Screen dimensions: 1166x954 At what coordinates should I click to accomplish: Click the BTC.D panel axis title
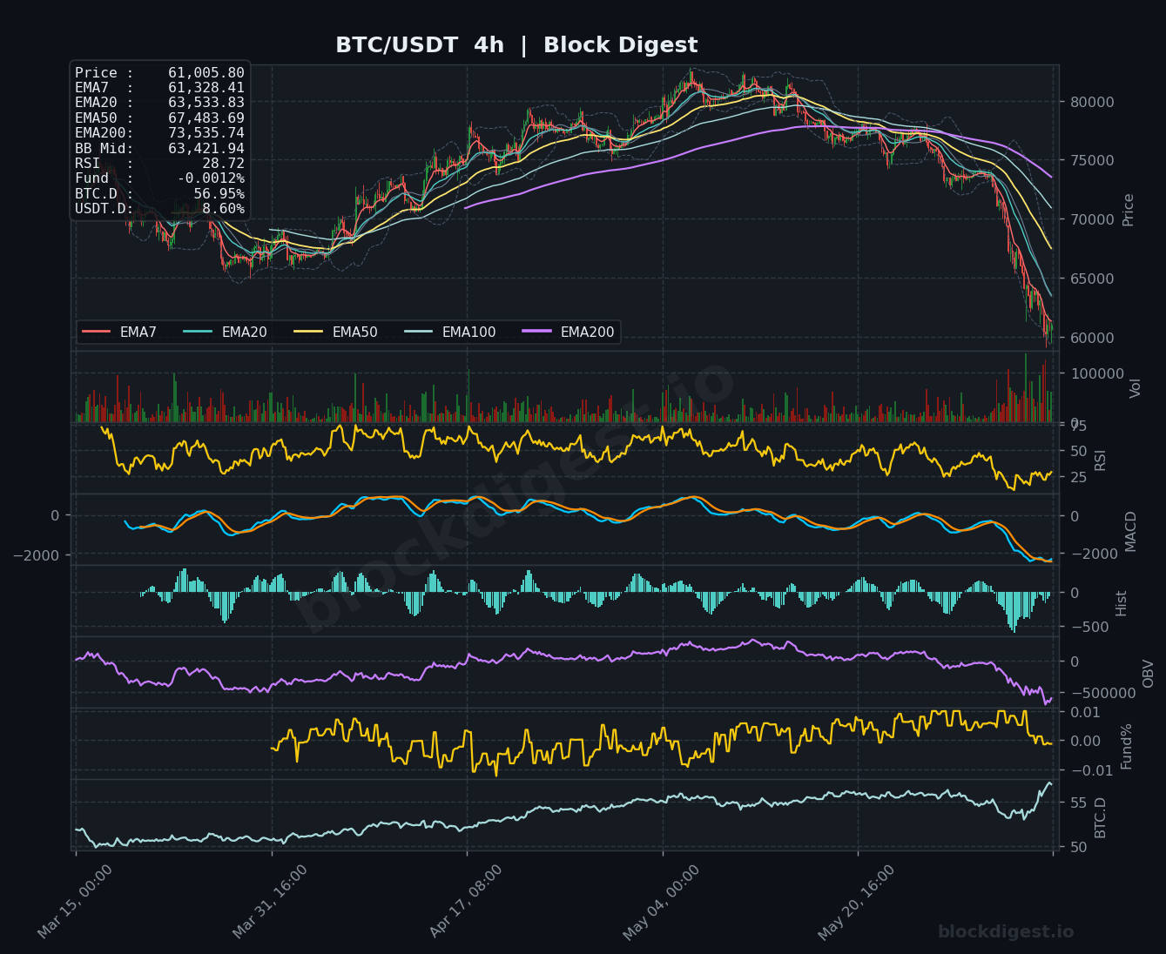point(1100,818)
